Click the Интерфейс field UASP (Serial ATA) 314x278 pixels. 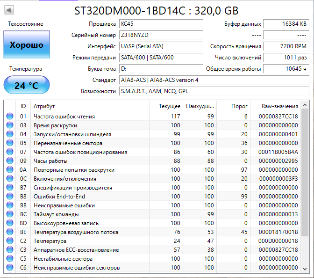point(161,46)
